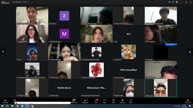Open the View layout grid icon
The width and height of the screenshot is (193, 108).
177,2
